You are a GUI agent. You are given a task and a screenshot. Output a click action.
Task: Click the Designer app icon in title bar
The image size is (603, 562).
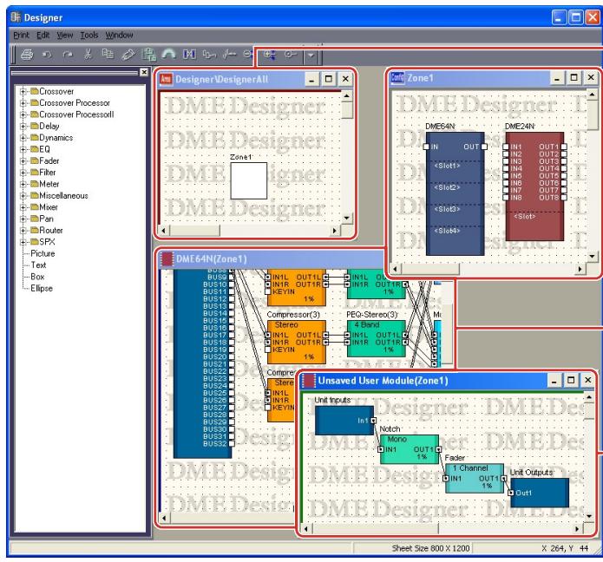[x=16, y=17]
